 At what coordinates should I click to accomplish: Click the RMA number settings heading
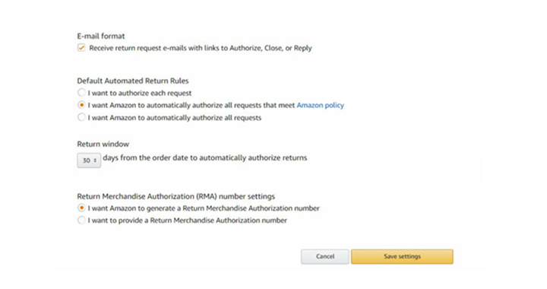[175, 196]
